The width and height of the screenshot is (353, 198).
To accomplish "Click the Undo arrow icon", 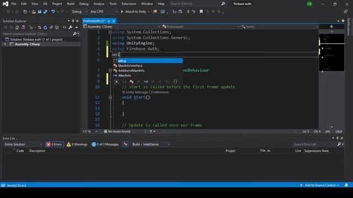I will (53, 12).
